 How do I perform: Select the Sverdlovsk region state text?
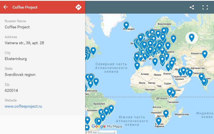(x=20, y=75)
